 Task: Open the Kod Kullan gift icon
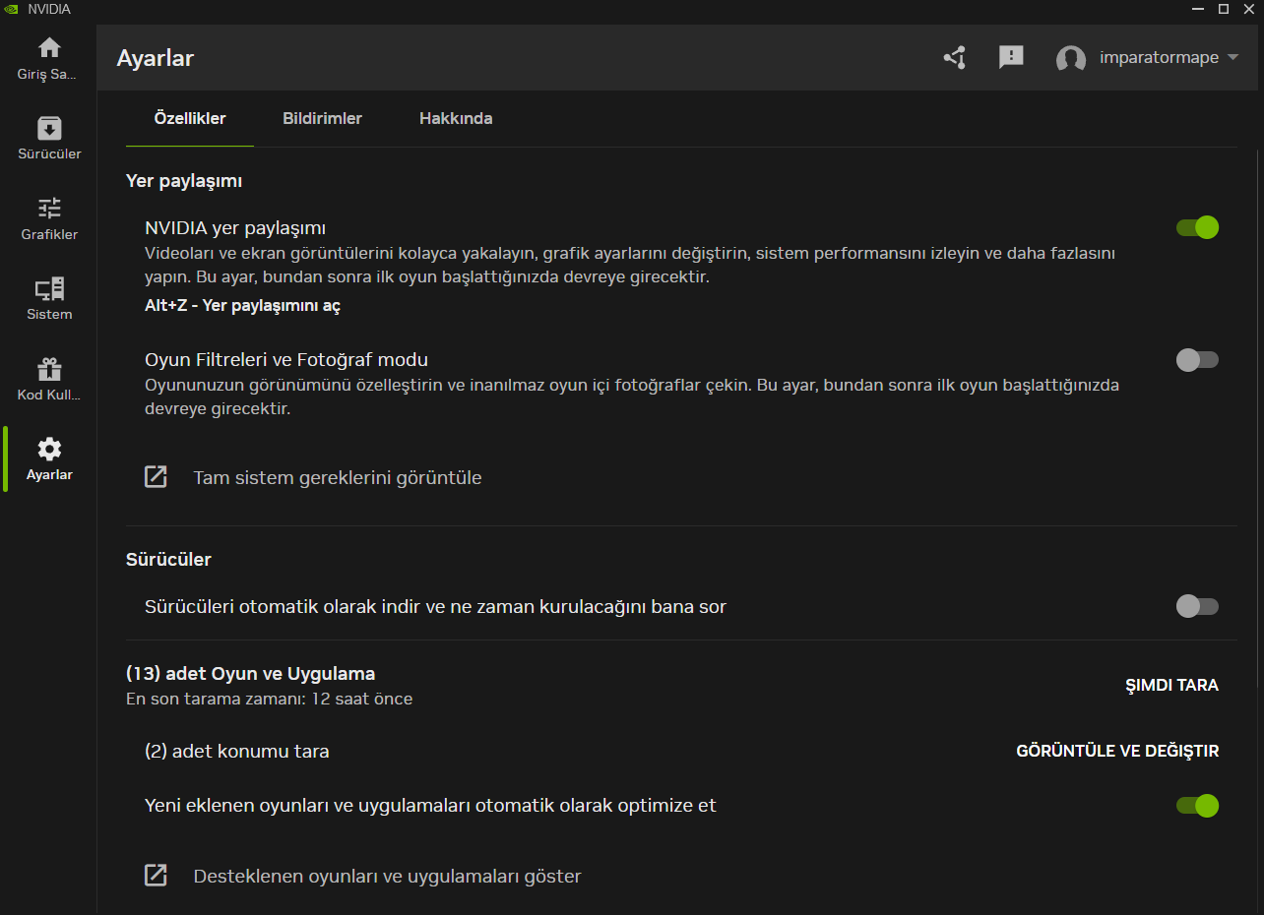tap(49, 369)
